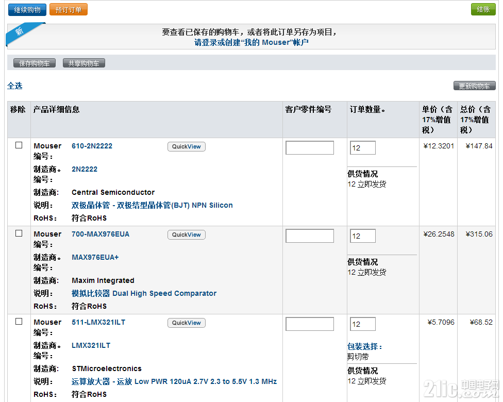Focus customer part number field for 610-2N2222
This screenshot has width=503, height=402.
click(x=310, y=147)
